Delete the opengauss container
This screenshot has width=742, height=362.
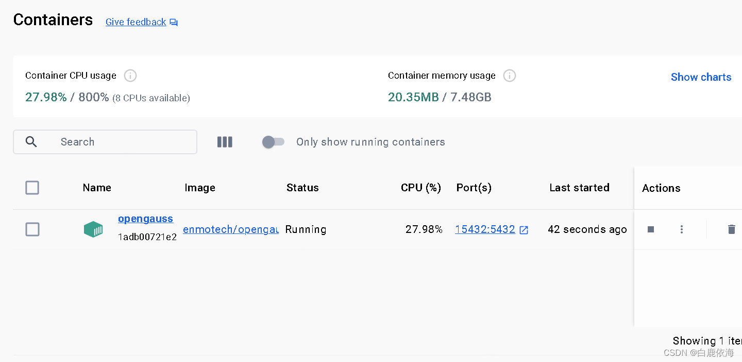[x=732, y=229]
